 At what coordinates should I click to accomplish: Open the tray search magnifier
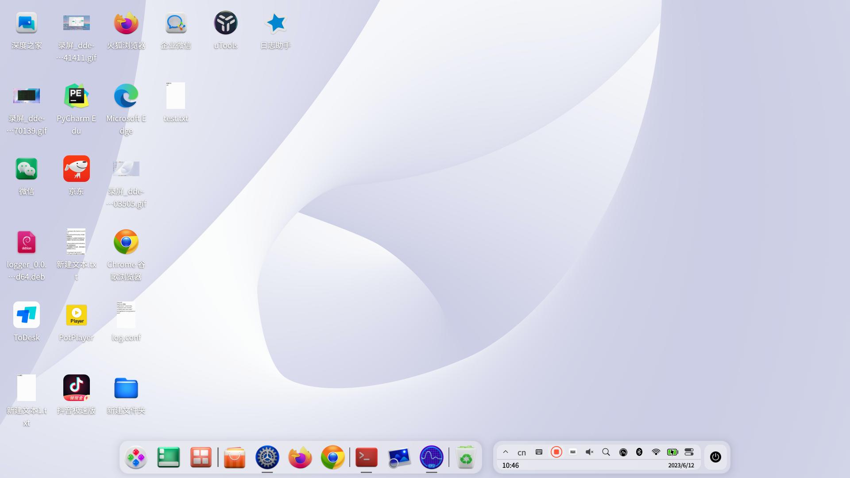pos(606,452)
